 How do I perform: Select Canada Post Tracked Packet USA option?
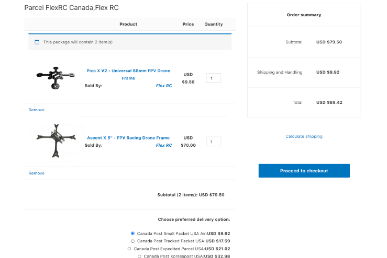pyautogui.click(x=133, y=241)
